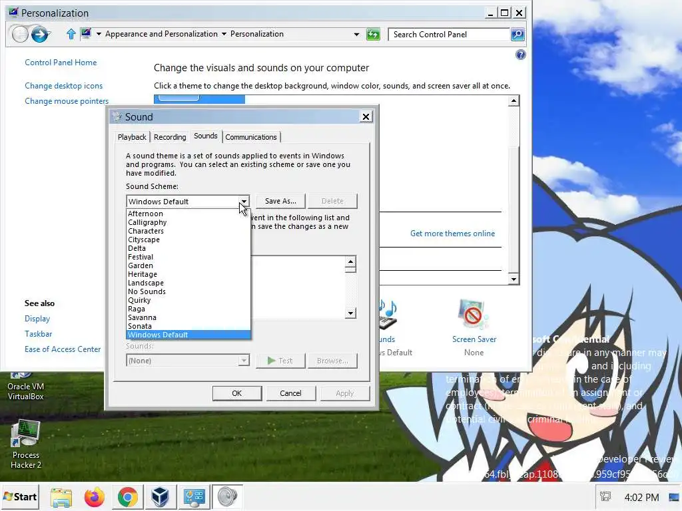Open the Sounds (None) dropdown
This screenshot has height=511, width=682.
(187, 361)
